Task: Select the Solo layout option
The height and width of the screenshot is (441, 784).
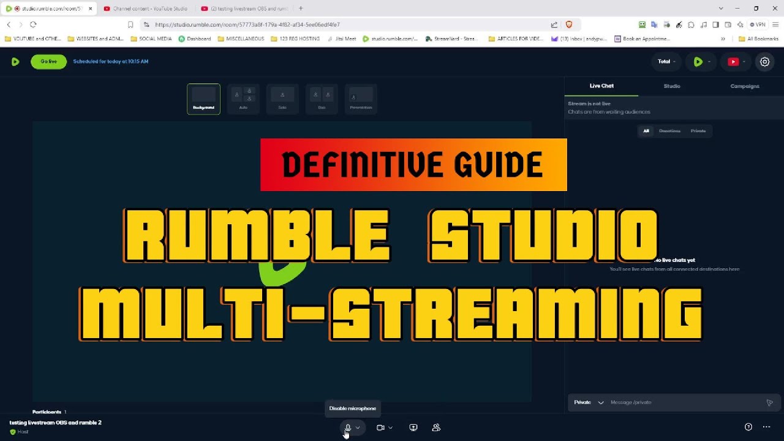Action: 282,99
